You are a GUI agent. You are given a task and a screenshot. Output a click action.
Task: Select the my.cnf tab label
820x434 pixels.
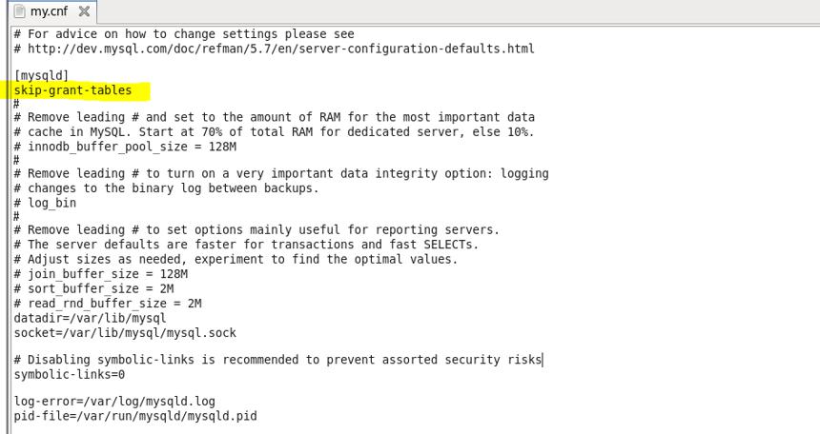(49, 11)
